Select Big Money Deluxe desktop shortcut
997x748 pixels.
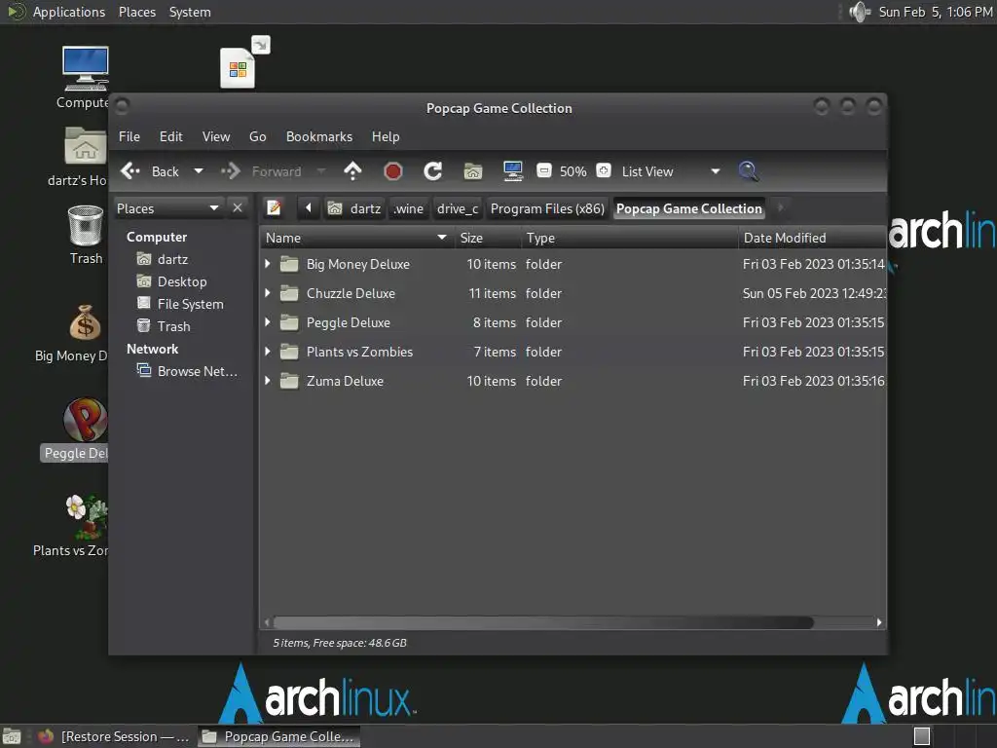(x=86, y=322)
